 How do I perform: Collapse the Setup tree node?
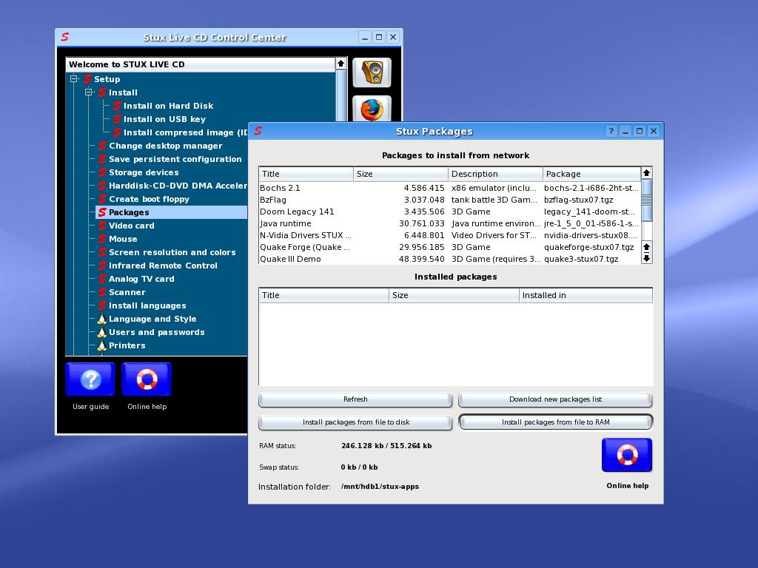click(73, 78)
